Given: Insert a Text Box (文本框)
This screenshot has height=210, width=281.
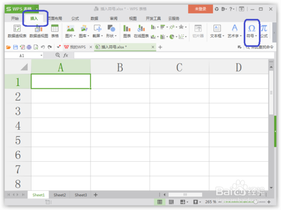Looking at the screenshot, I should [x=217, y=31].
